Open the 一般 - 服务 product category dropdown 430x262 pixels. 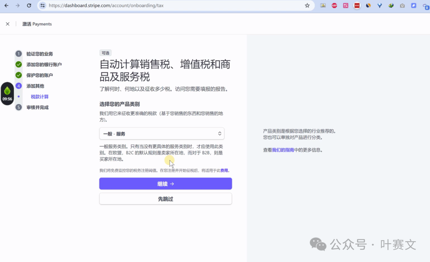(x=162, y=134)
